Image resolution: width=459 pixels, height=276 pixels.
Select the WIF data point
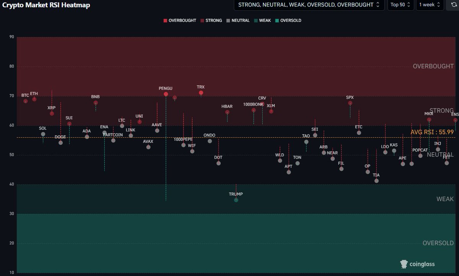(192, 151)
